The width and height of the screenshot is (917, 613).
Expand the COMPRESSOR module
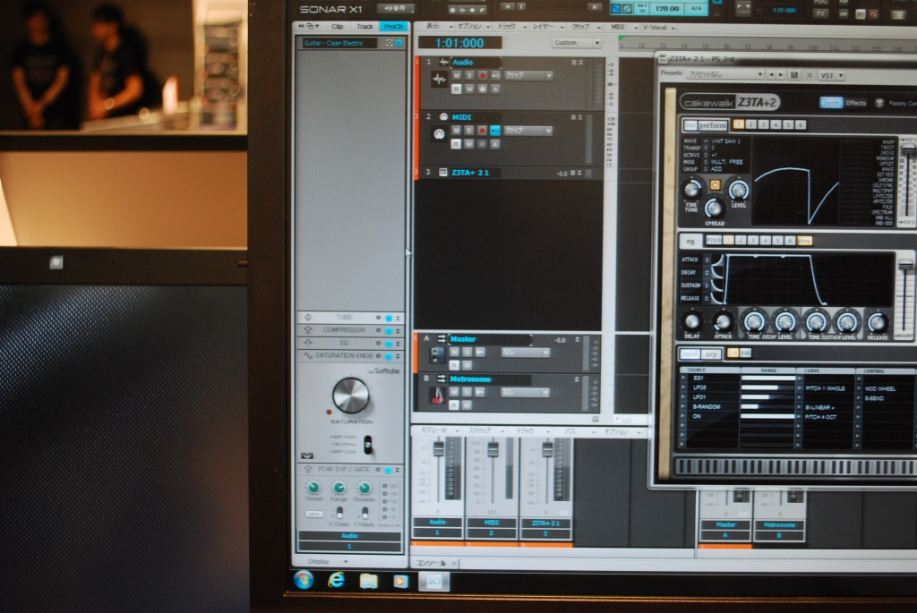click(399, 331)
